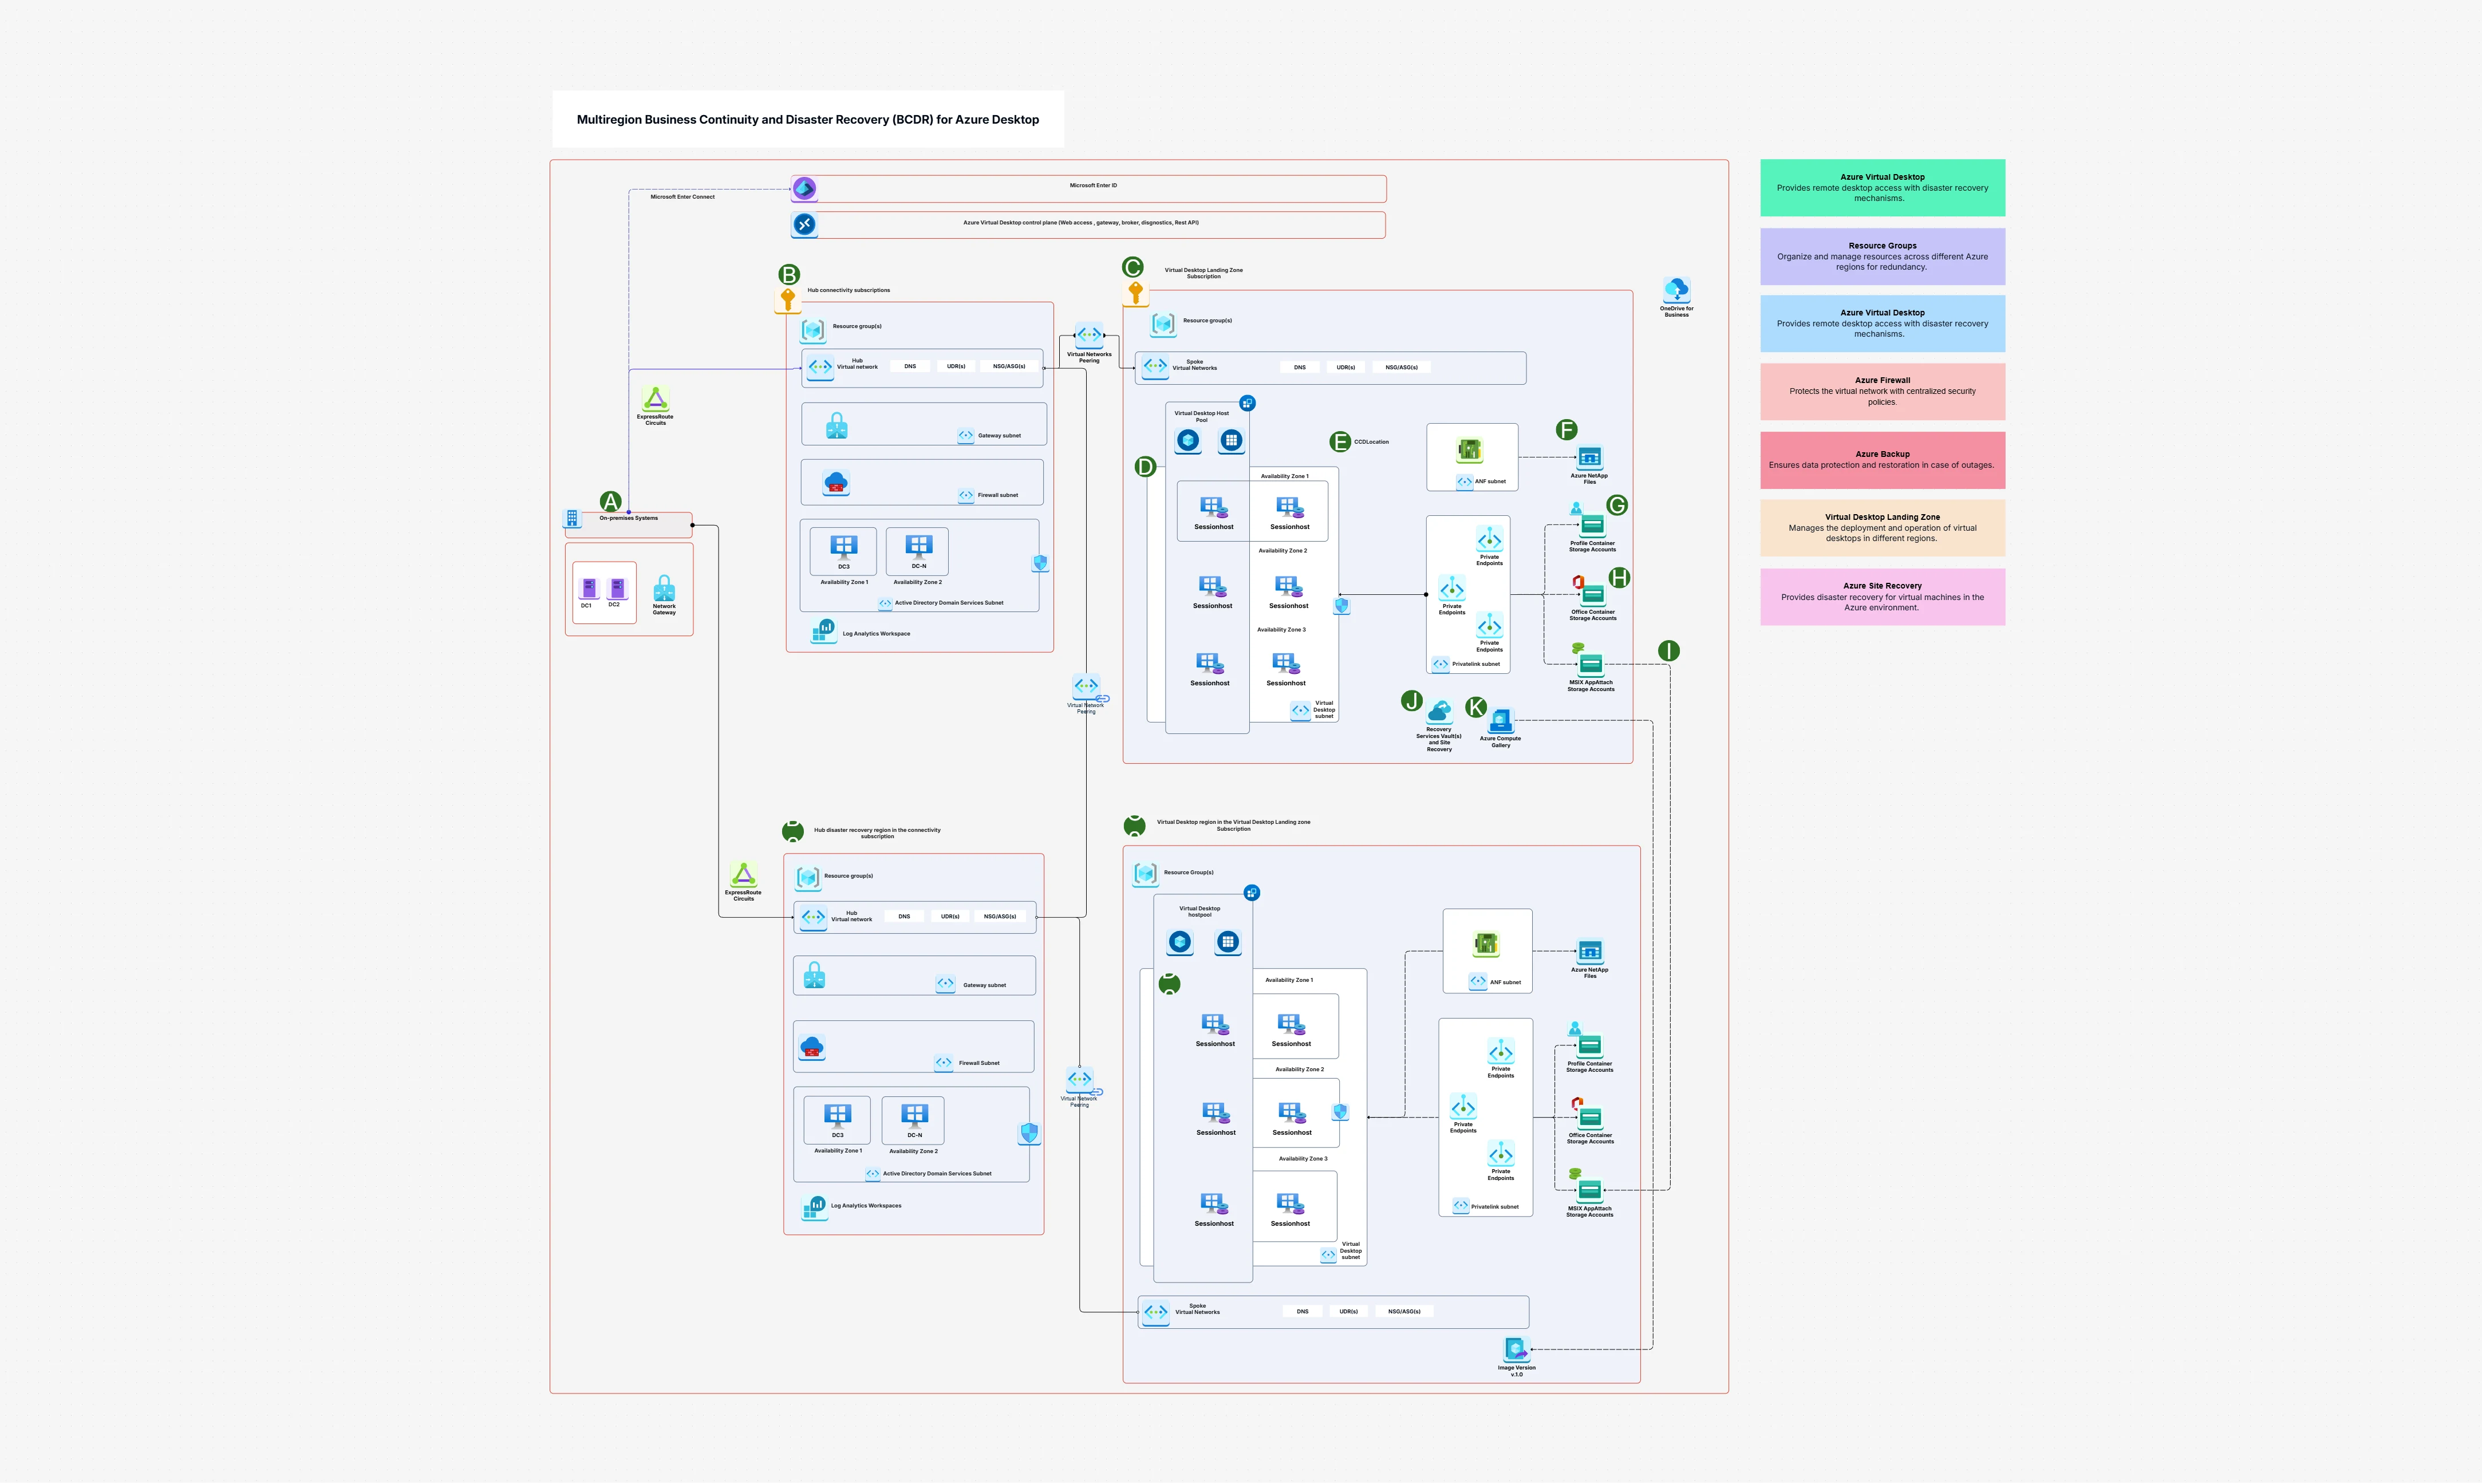Click the green marker E beside CCDLocation
This screenshot has width=2482, height=1484.
1340,442
